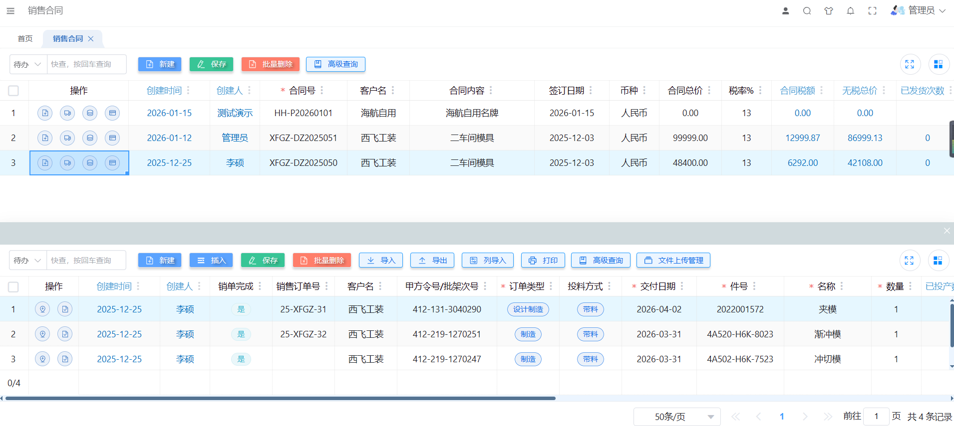Maximize the upper contract table with expand icon
Viewport: 954px width, 426px height.
tap(910, 64)
